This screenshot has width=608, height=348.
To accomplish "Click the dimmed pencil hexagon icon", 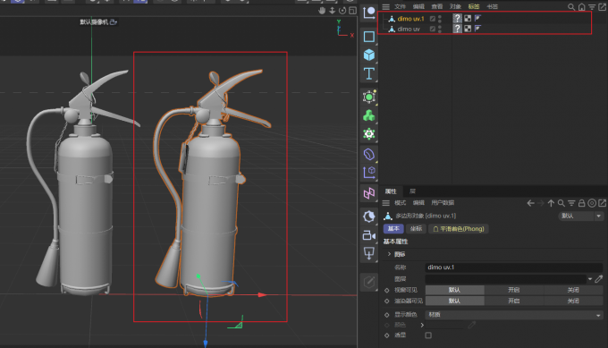I will click(368, 282).
